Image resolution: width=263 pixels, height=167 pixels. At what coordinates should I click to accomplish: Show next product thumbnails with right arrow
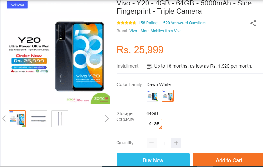pos(107,118)
